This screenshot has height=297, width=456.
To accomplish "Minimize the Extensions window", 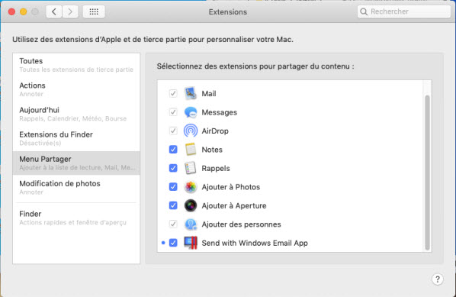I will pyautogui.click(x=24, y=11).
